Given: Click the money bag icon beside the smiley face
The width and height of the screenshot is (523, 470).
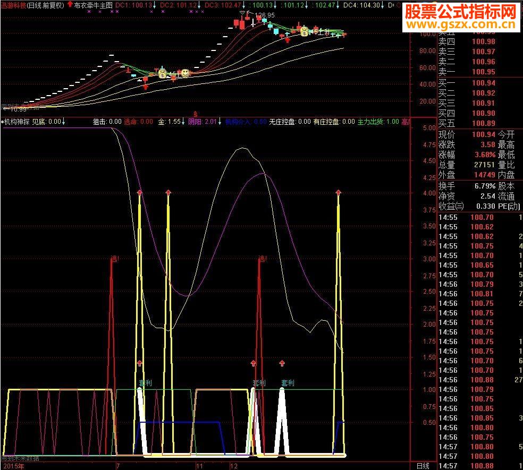Looking at the screenshot, I should click(x=162, y=73).
